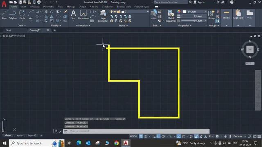The height and width of the screenshot is (147, 262).
Task: Click the Plot printer icon
Action: tap(38, 2)
